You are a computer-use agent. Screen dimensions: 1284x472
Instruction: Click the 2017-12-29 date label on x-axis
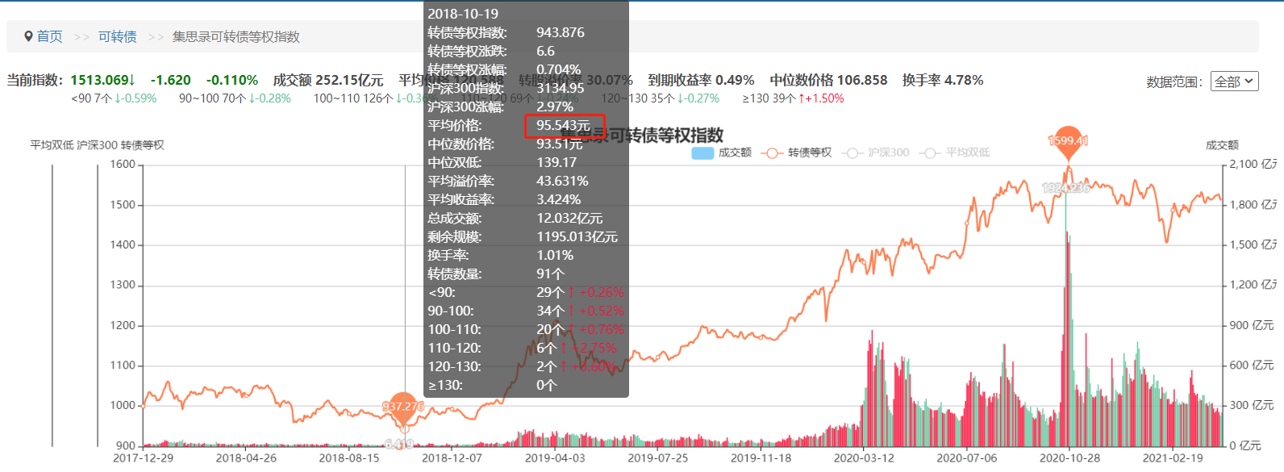coord(143,457)
